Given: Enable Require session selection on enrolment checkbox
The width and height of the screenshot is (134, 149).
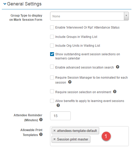Looking at the screenshot, I should pos(52,91).
